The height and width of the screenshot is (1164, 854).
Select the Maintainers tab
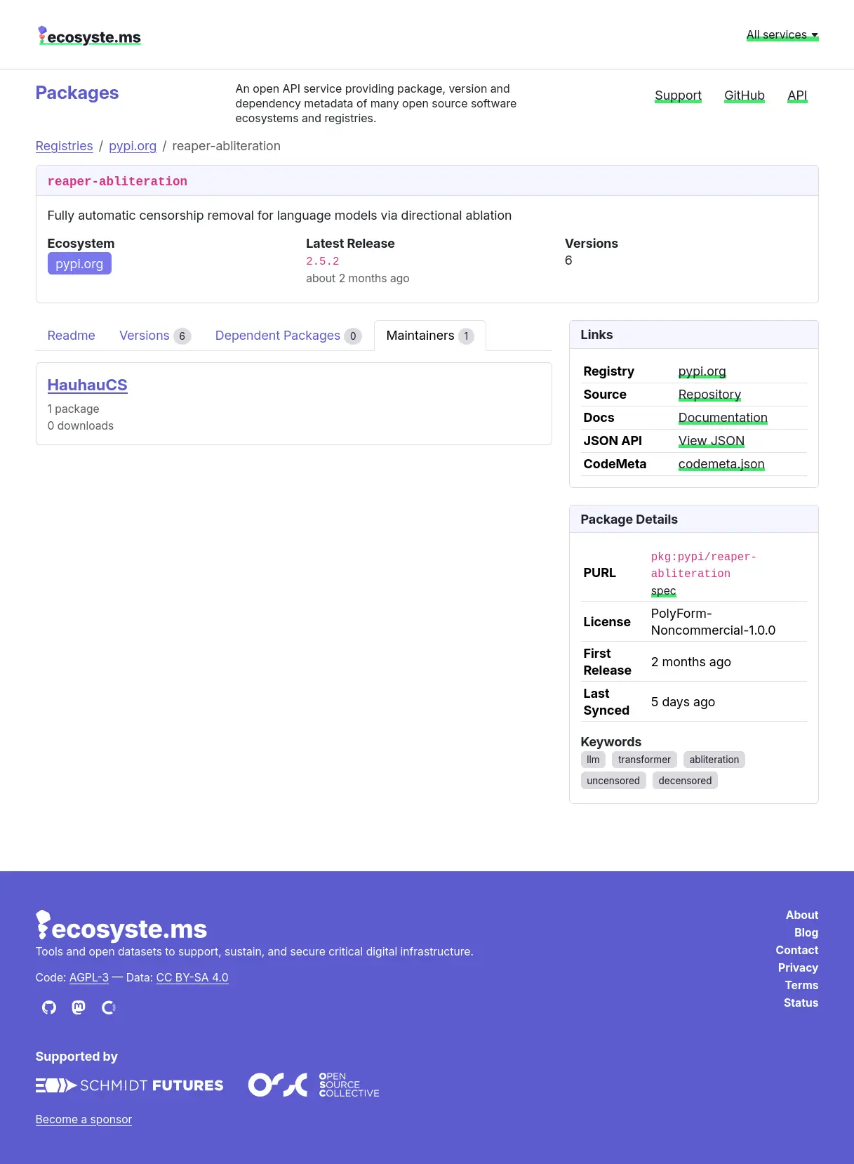(x=430, y=336)
